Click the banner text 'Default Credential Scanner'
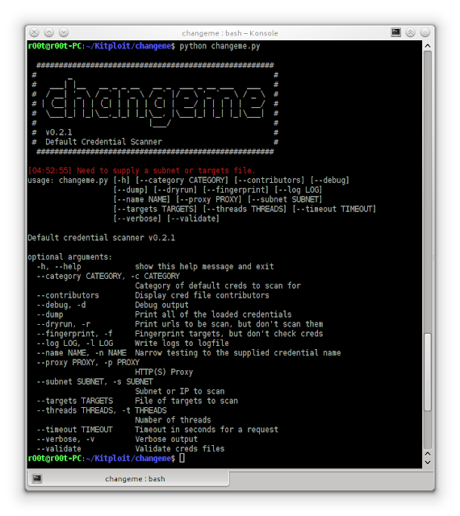Viewport: 460px width, 516px height. pos(103,142)
